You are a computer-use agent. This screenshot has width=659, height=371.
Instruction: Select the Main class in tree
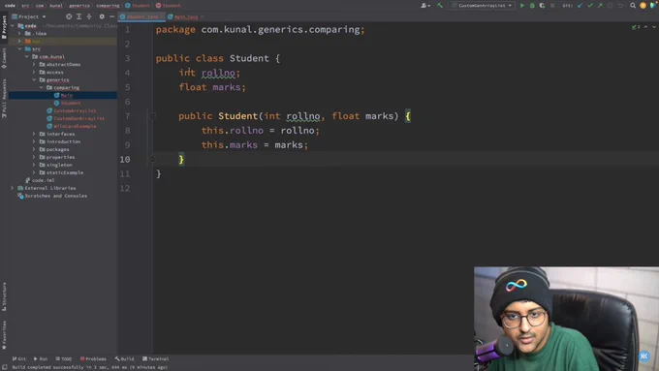point(63,95)
